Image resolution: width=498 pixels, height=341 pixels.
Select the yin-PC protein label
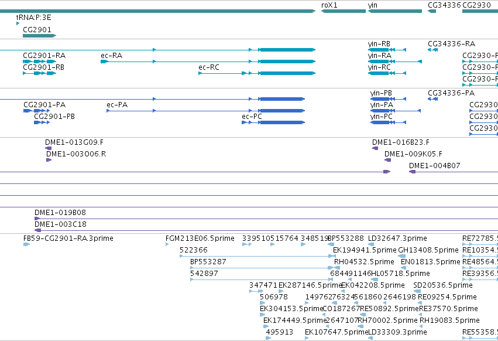382,117
